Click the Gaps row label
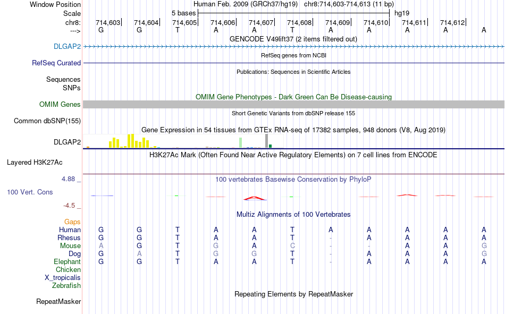The image size is (505, 314). pos(72,222)
